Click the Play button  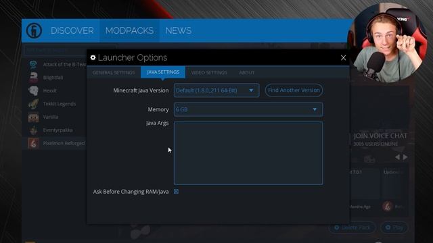[x=394, y=227]
